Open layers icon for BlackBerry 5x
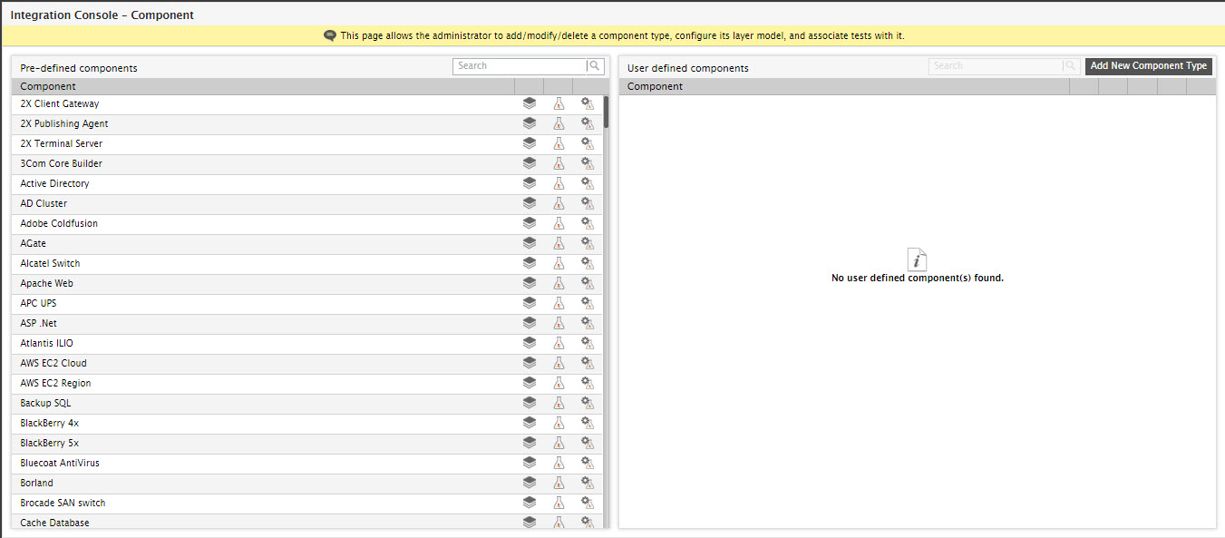The height and width of the screenshot is (538, 1225). (x=530, y=443)
